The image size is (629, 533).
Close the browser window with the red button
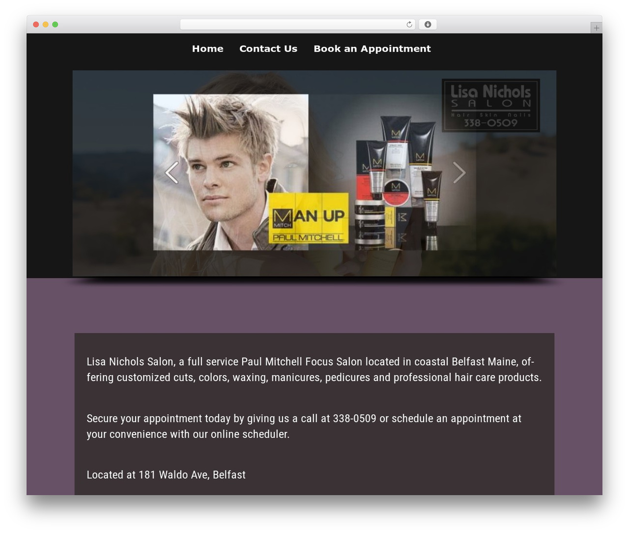(x=36, y=25)
